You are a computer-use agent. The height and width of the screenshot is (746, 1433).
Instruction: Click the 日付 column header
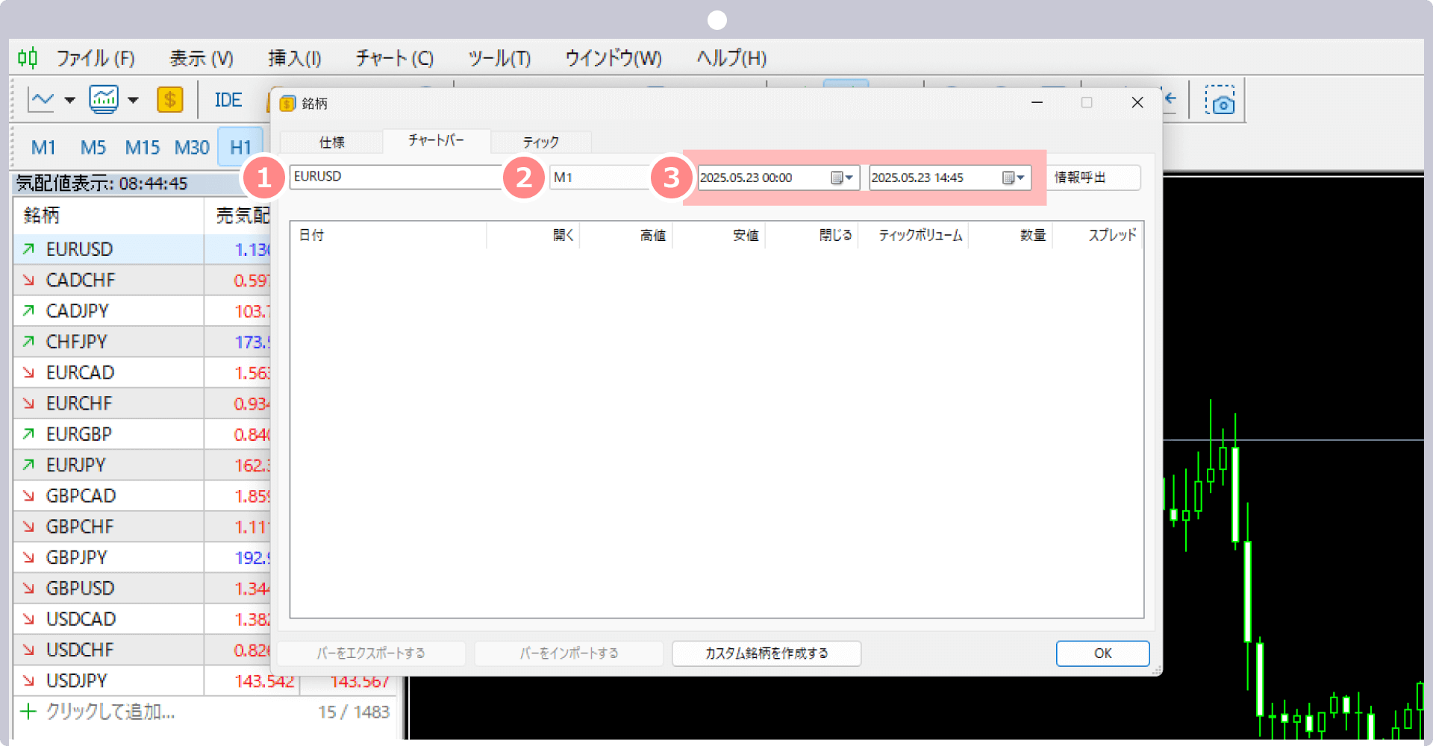(388, 235)
